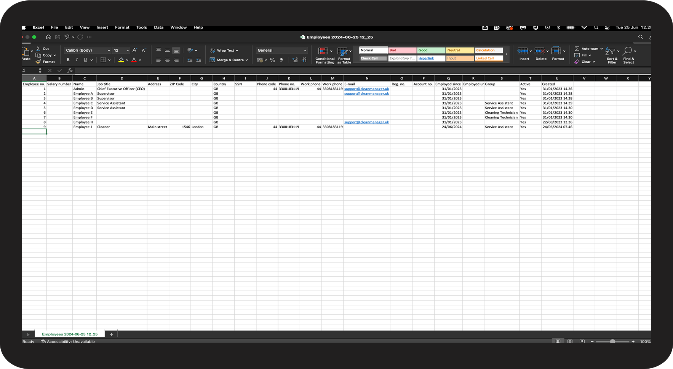This screenshot has width=673, height=369.
Task: Apply percent style formatting
Action: click(x=272, y=60)
